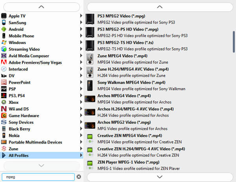Expand the Sony Devices submenu arrow
This screenshot has width=236, height=182.
tap(81, 122)
